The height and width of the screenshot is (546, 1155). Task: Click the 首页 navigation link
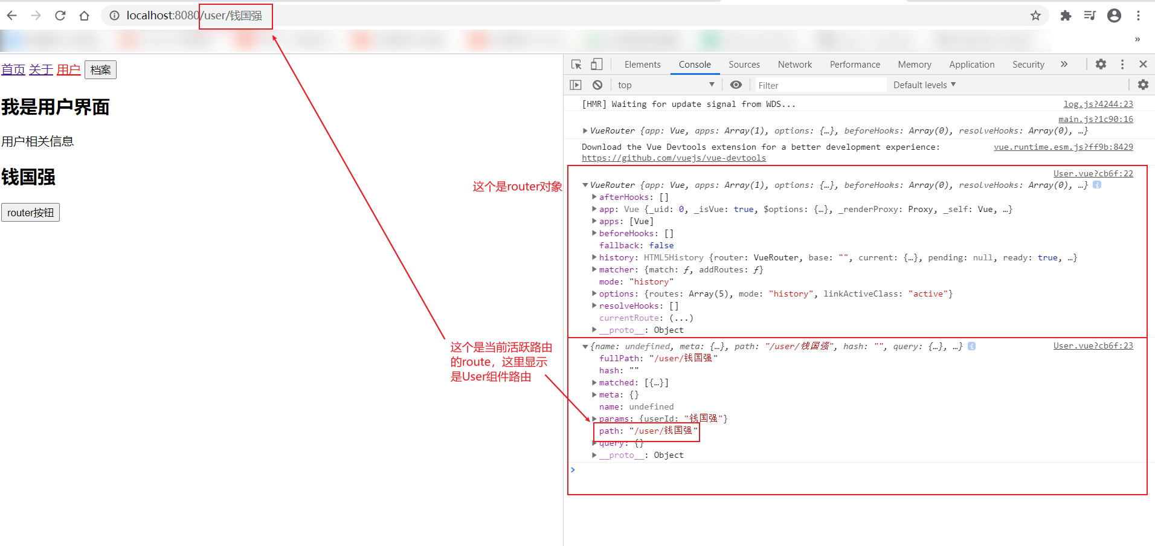click(13, 70)
